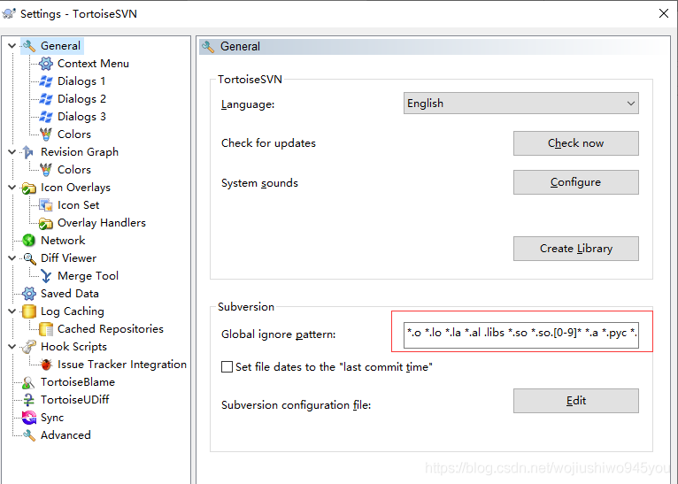Enable set file dates to last commit time
This screenshot has height=484, width=678.
pos(227,367)
